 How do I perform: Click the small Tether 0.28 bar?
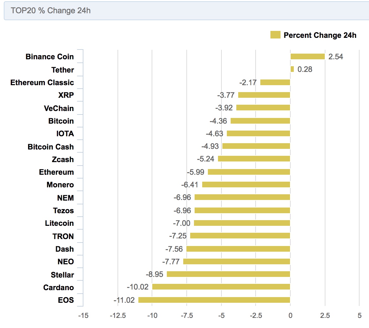292,69
